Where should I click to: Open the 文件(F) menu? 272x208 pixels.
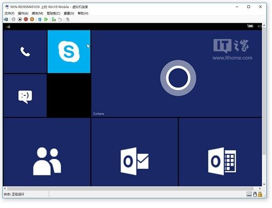(x=10, y=13)
